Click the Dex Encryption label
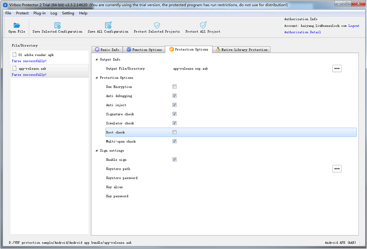Image resolution: width=367 pixels, height=249 pixels. 119,87
